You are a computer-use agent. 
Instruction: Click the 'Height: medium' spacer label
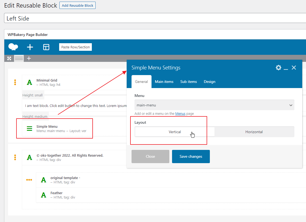(x=35, y=116)
